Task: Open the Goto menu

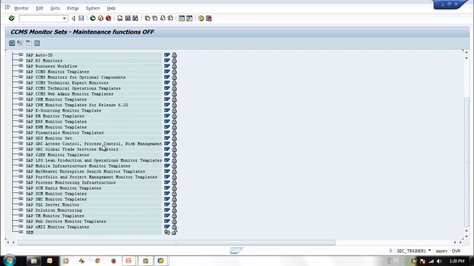Action: (55, 8)
